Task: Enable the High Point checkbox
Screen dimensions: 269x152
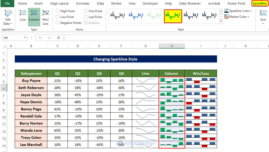Action: pyautogui.click(x=58, y=11)
